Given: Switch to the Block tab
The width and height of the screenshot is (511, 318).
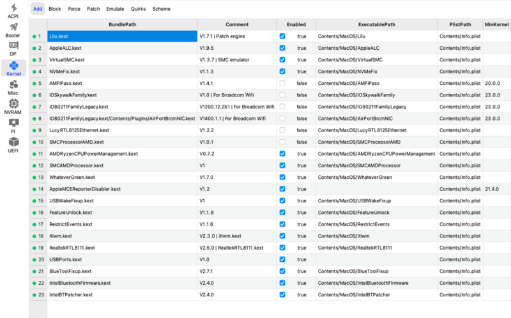Looking at the screenshot, I should pos(55,10).
